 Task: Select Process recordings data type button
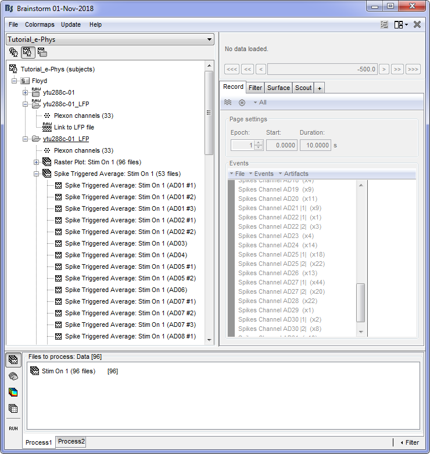(13, 360)
